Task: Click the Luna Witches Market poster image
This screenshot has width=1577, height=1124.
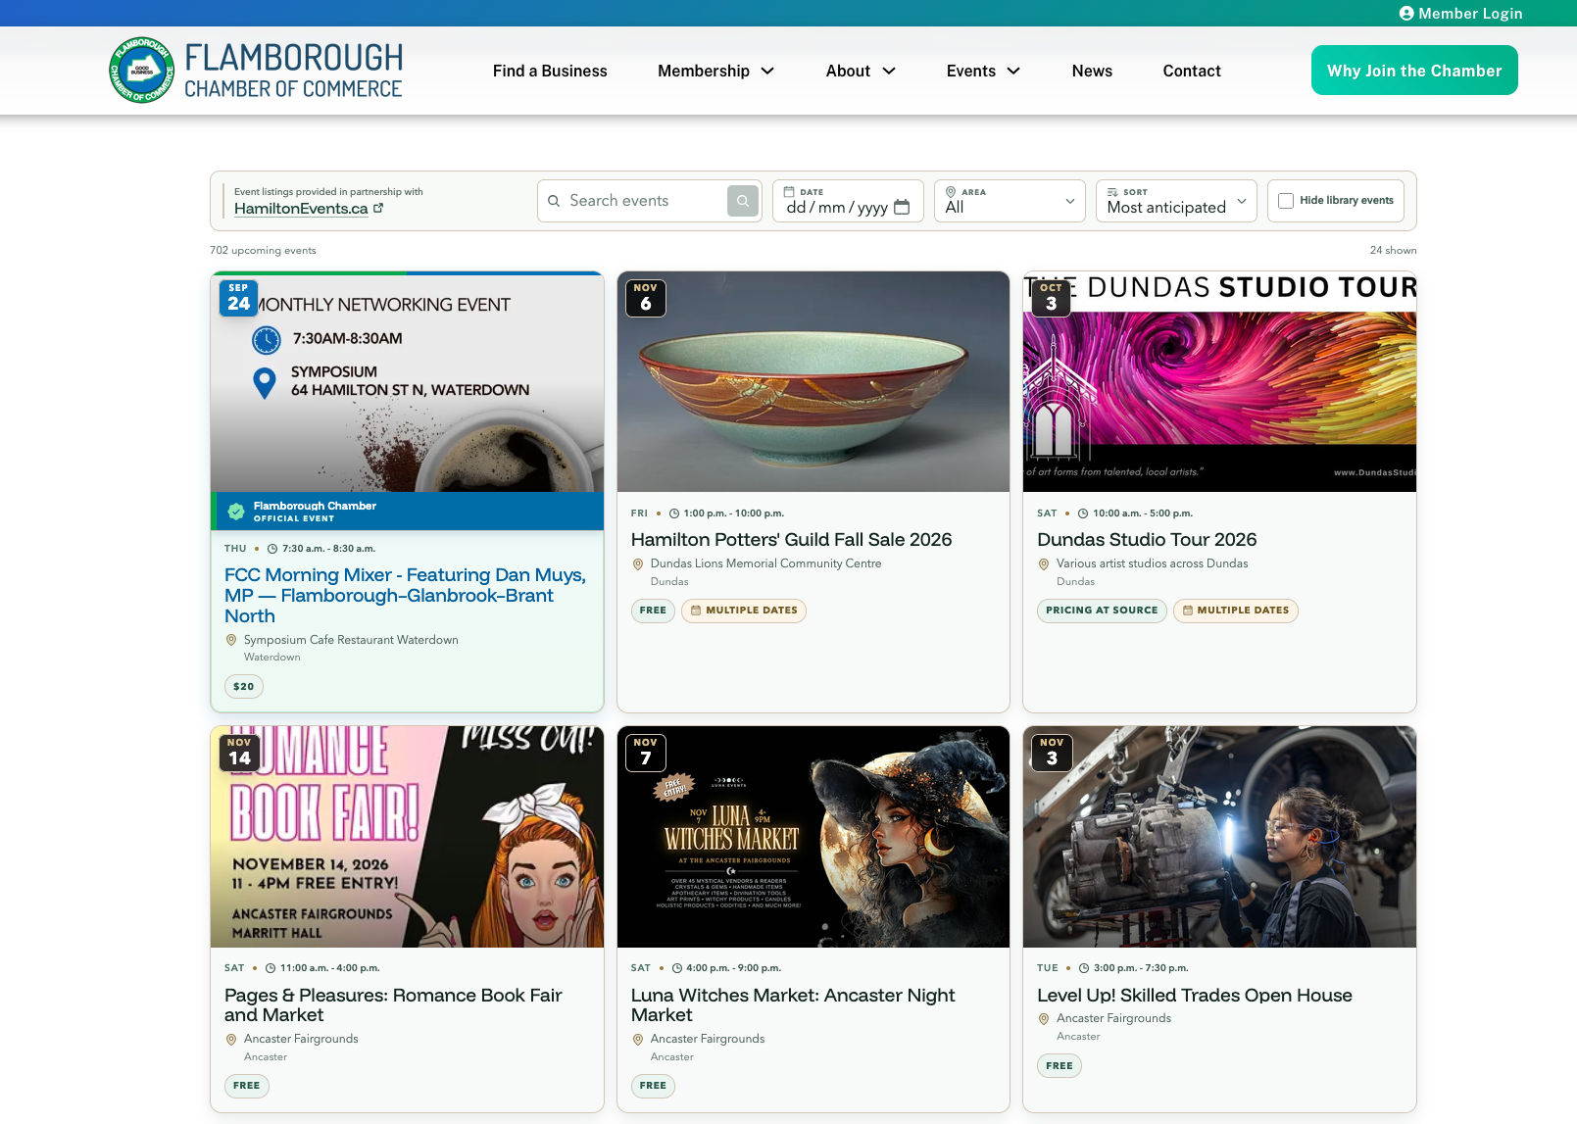Action: 813,837
